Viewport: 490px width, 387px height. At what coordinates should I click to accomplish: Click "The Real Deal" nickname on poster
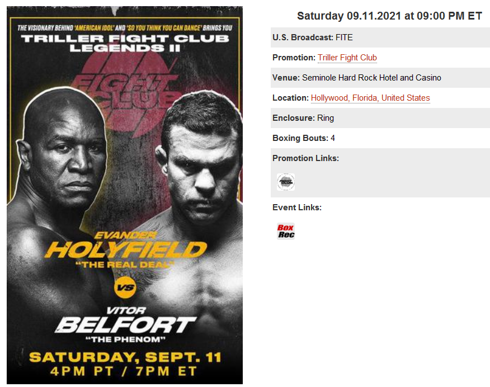(125, 265)
